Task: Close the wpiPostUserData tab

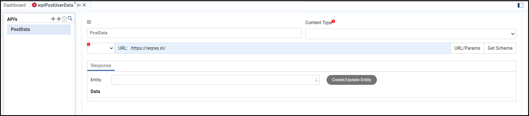Action: pyautogui.click(x=84, y=5)
